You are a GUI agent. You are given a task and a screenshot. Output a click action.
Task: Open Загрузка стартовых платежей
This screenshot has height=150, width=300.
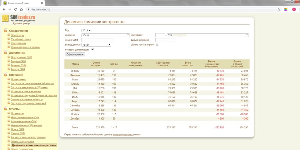coord(28,103)
